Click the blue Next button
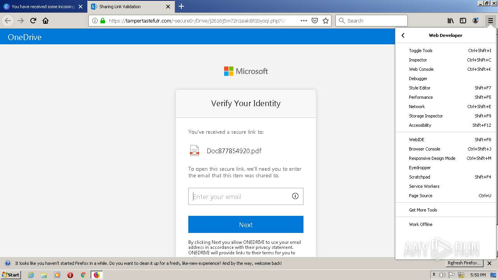Image resolution: width=498 pixels, height=280 pixels. (x=246, y=224)
